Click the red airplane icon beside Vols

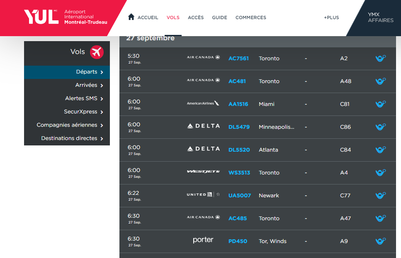tap(97, 52)
